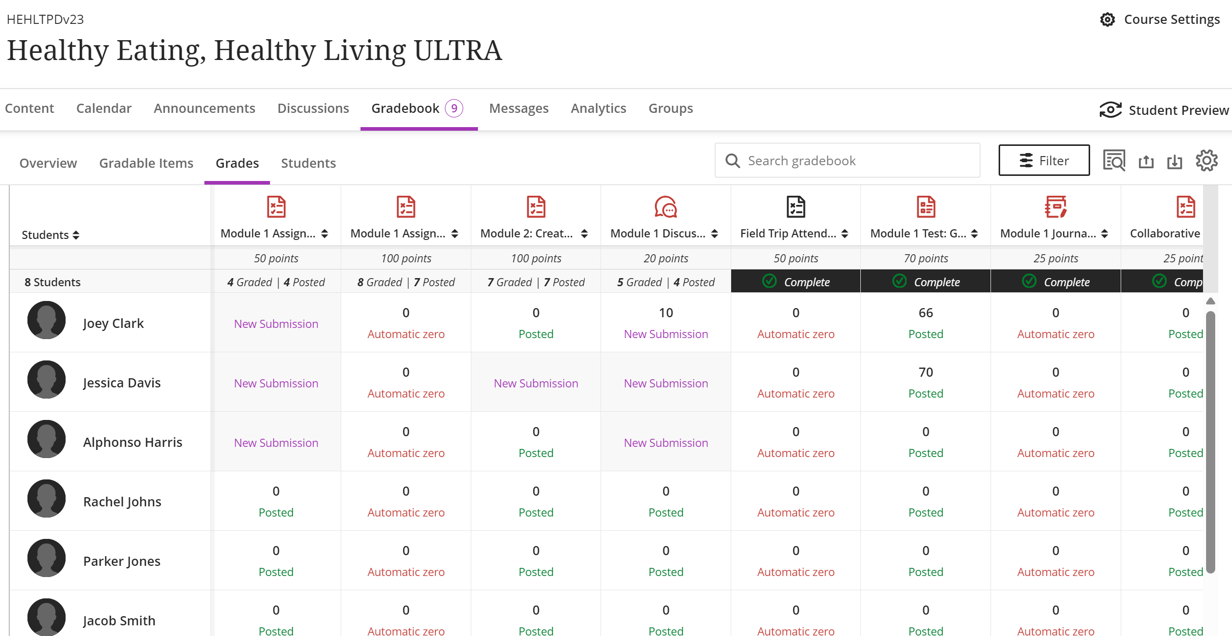The height and width of the screenshot is (636, 1232).
Task: Click the Module 1 Discussion column icon
Action: (666, 207)
